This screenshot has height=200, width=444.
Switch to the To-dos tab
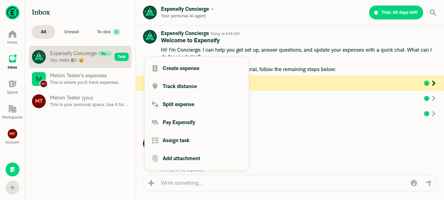[x=108, y=32]
